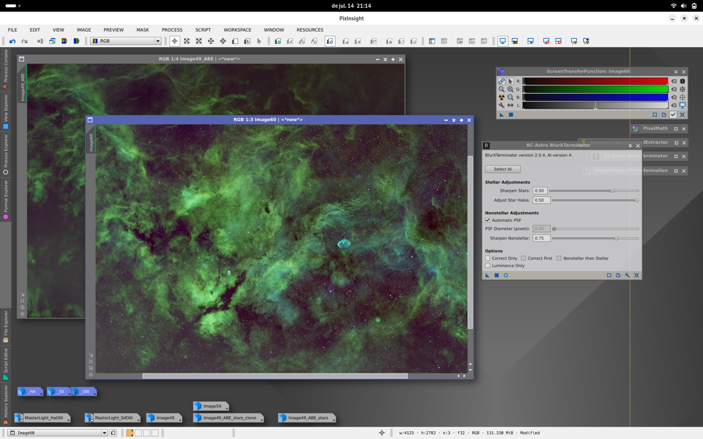Click the Sharpen Nonstellar slider handle
Screen dimensions: 703x439
(616, 238)
